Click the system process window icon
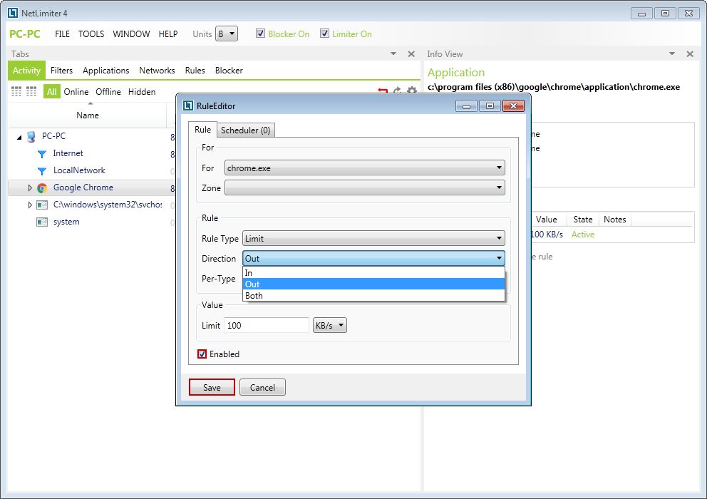Viewport: 707px width, 499px height. [x=42, y=222]
